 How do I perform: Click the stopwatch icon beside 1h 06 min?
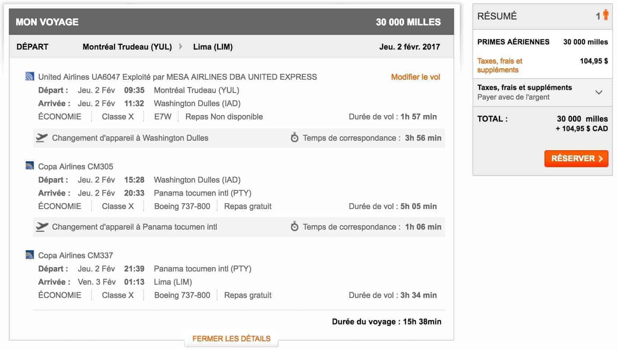[x=294, y=227]
